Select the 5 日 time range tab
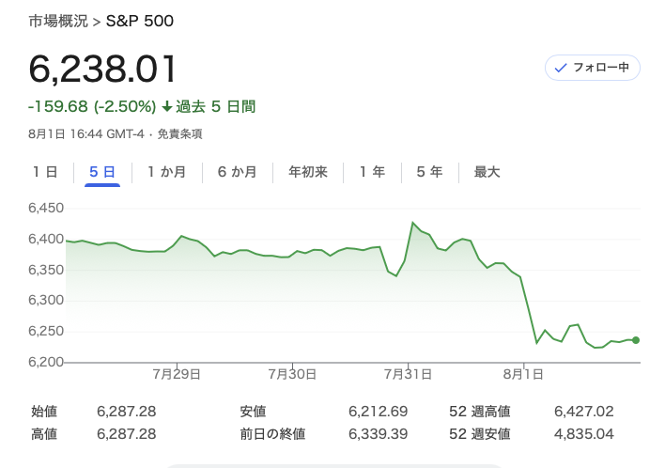The image size is (665, 468). pyautogui.click(x=102, y=172)
